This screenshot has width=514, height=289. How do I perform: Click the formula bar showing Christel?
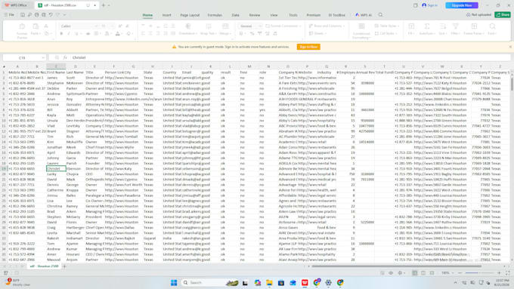point(290,57)
